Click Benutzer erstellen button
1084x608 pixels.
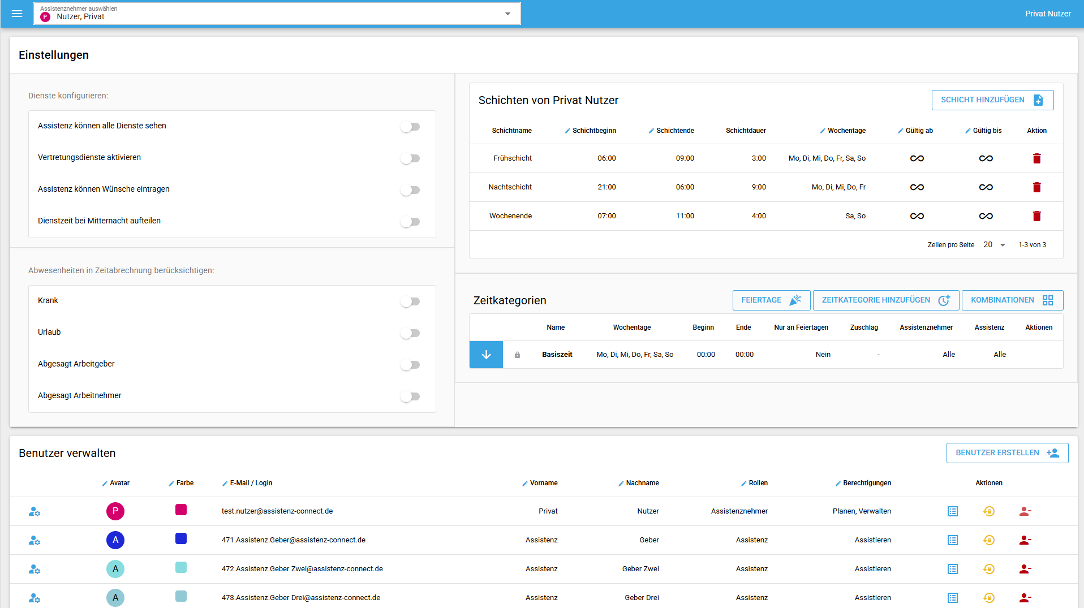point(1006,453)
